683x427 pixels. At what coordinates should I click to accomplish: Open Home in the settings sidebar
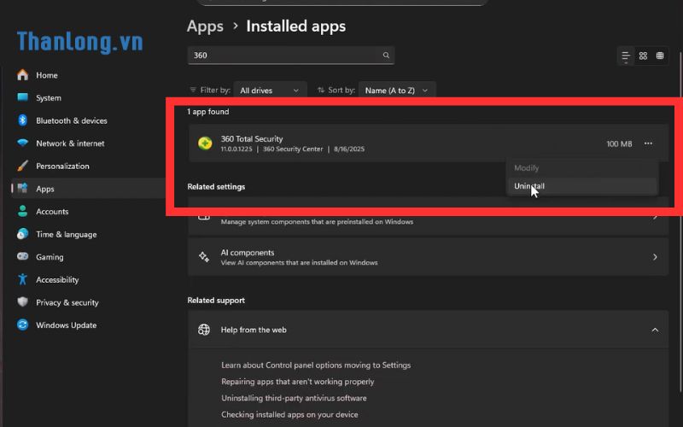[47, 75]
